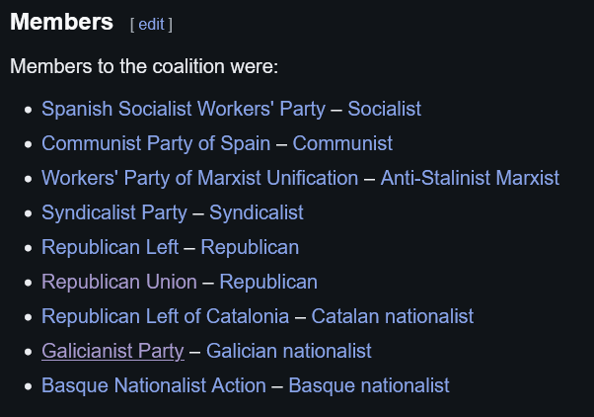The image size is (594, 417).
Task: Click the Syndicalist ideology link
Action: [x=257, y=212]
